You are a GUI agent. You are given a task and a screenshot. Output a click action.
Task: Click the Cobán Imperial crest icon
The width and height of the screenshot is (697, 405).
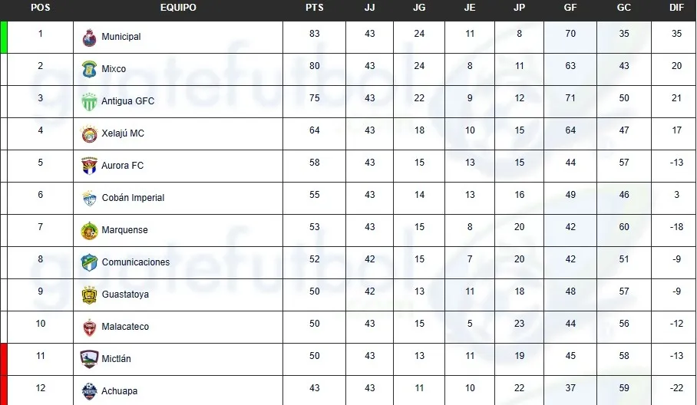click(x=90, y=198)
